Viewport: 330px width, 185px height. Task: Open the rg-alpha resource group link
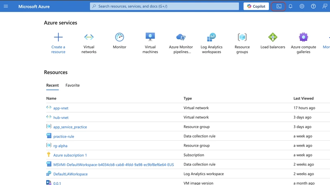click(60, 146)
